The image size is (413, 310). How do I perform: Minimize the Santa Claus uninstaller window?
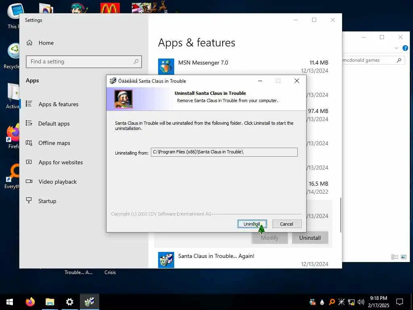pyautogui.click(x=260, y=81)
